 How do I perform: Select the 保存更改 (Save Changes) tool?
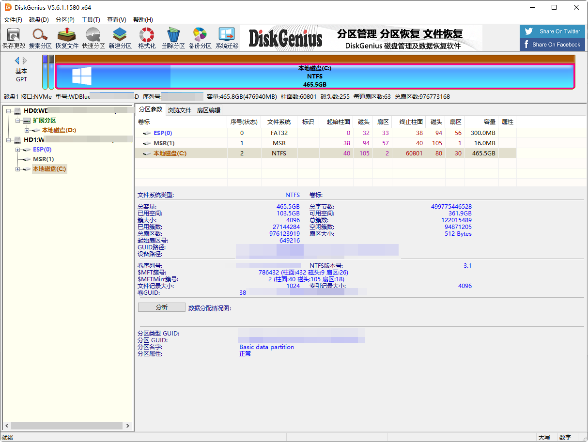(14, 37)
